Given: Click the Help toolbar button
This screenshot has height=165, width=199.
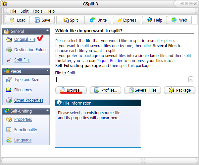Looking at the screenshot, I should (154, 20).
